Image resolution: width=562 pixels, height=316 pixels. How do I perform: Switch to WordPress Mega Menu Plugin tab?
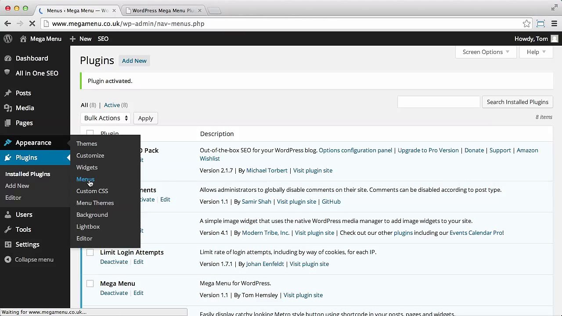tap(163, 10)
